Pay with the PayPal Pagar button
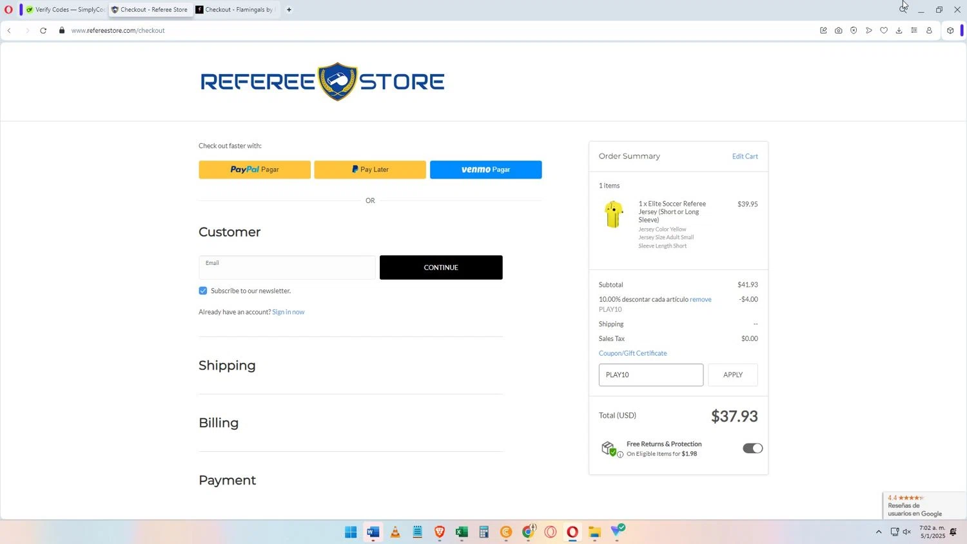 (x=255, y=170)
